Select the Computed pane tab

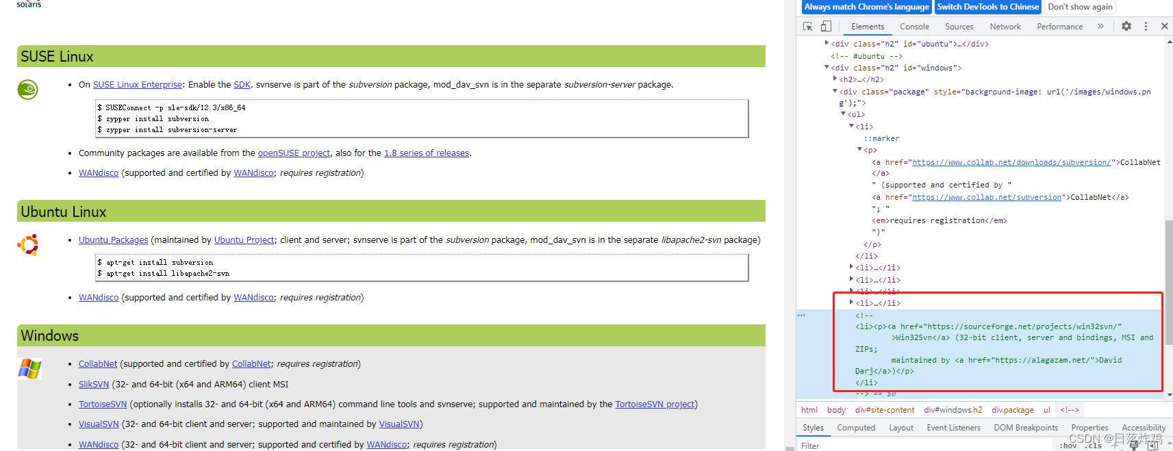[856, 428]
